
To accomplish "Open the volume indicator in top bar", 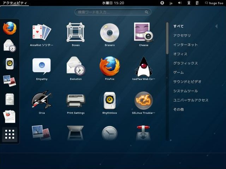I will point(180,3).
